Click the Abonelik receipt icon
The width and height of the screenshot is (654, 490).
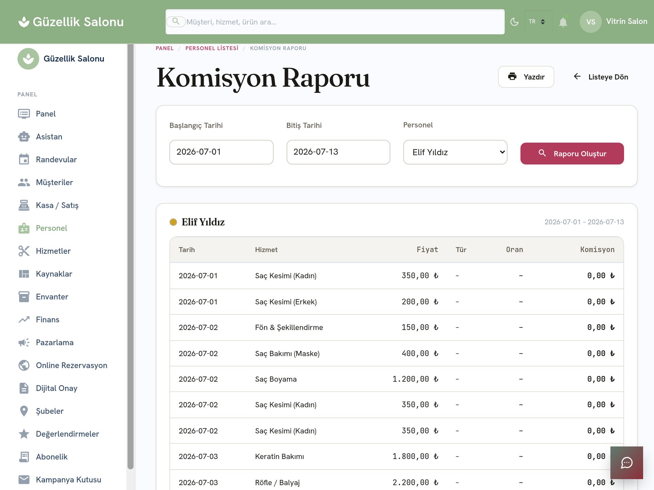24,457
